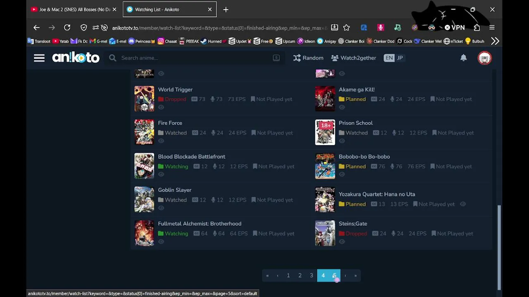Go to page 1 of the list
This screenshot has width=529, height=297.
288,276
